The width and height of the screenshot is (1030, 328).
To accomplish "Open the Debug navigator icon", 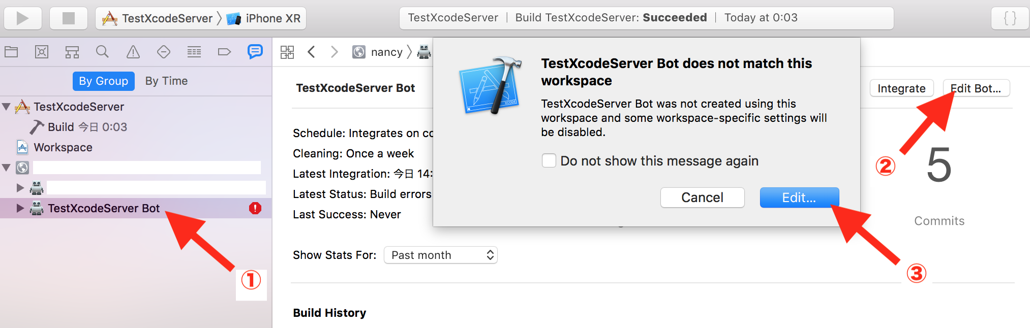I will tap(194, 52).
